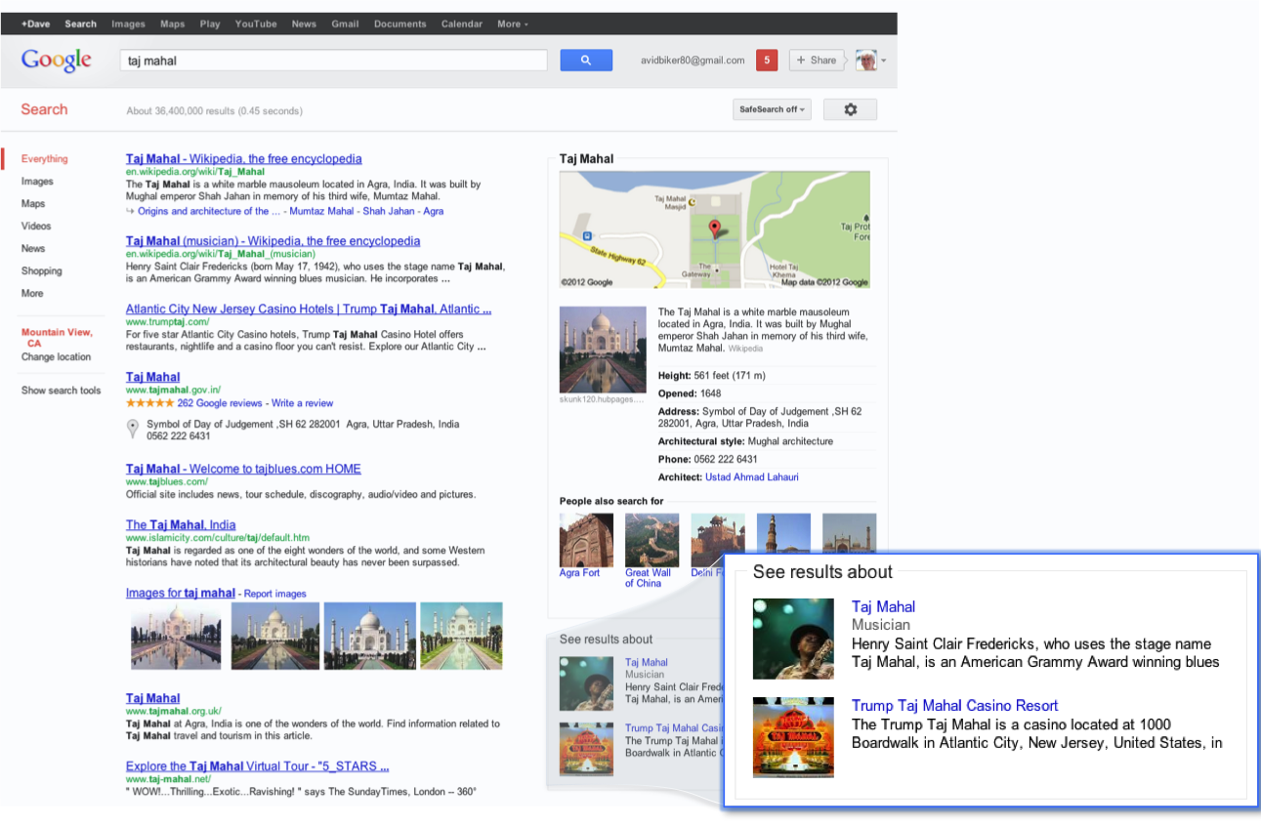Filter results by Shopping in left sidebar
The height and width of the screenshot is (827, 1261).
click(42, 270)
